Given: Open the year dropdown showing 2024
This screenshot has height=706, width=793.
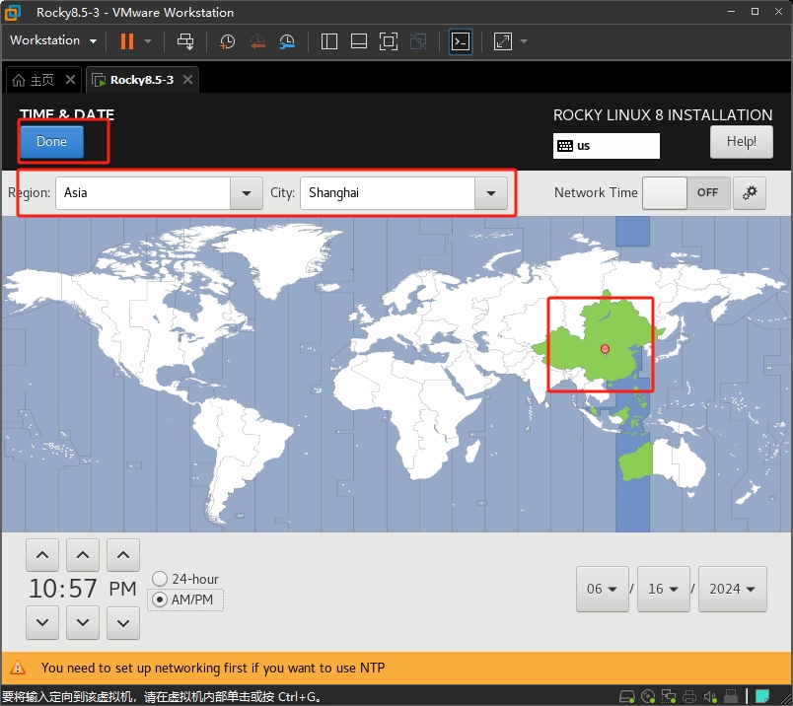Looking at the screenshot, I should pyautogui.click(x=733, y=590).
